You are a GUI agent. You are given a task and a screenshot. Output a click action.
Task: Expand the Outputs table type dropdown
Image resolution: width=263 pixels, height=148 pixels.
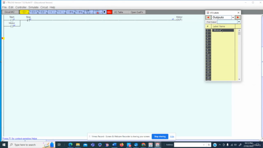coord(233,17)
